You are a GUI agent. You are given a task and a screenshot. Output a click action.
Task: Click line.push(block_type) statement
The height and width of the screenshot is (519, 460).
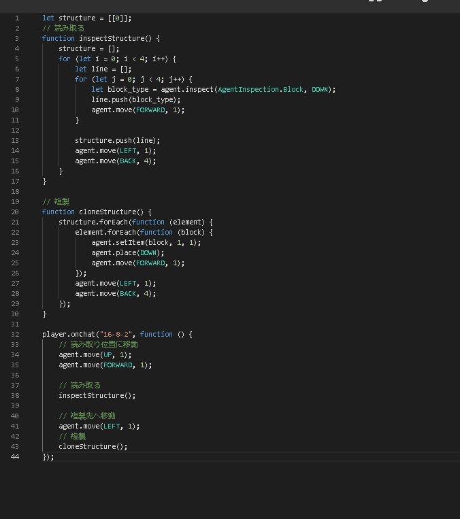click(135, 99)
